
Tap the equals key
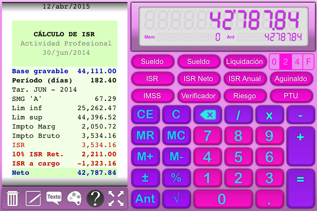(300, 188)
